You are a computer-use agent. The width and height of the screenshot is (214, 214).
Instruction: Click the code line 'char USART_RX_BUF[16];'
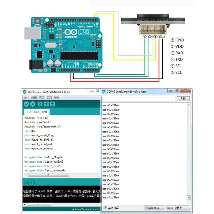pyautogui.click(x=39, y=140)
